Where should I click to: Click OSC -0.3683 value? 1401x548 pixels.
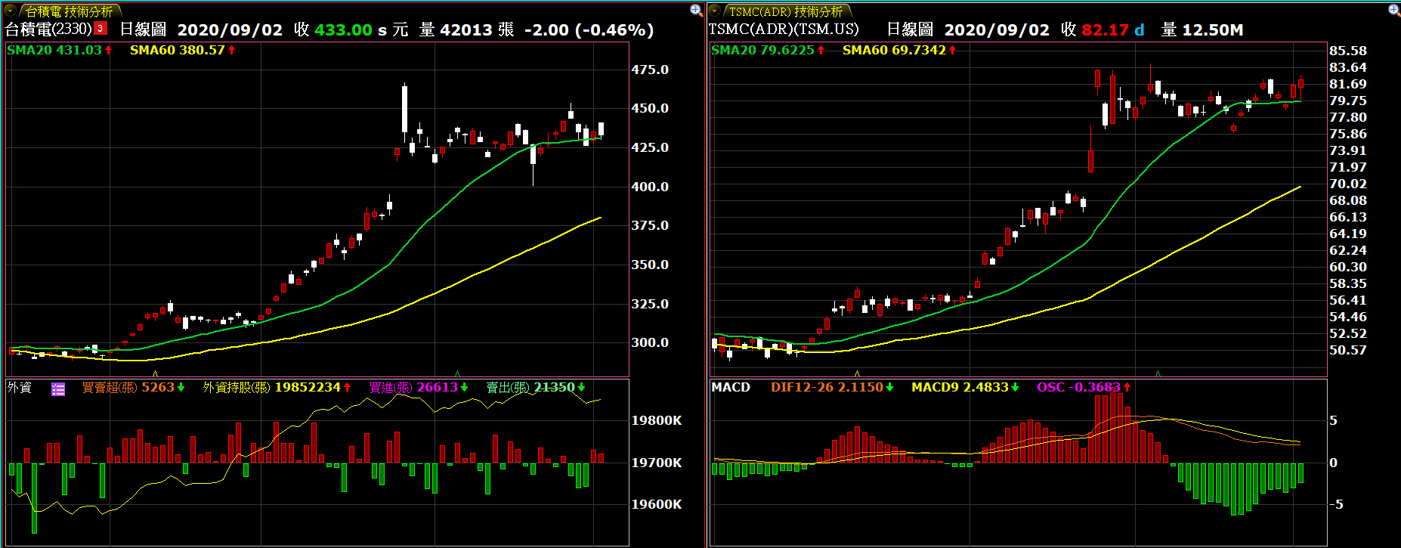[x=1084, y=387]
